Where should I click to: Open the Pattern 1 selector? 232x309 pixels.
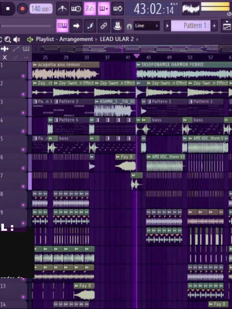click(x=190, y=26)
